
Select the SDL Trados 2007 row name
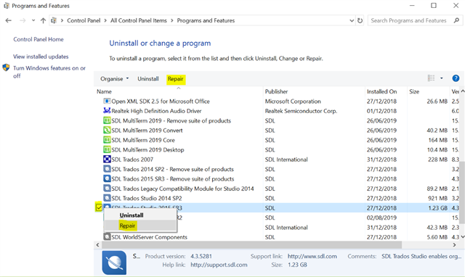pyautogui.click(x=132, y=160)
